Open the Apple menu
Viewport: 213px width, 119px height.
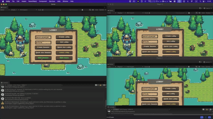3,1
